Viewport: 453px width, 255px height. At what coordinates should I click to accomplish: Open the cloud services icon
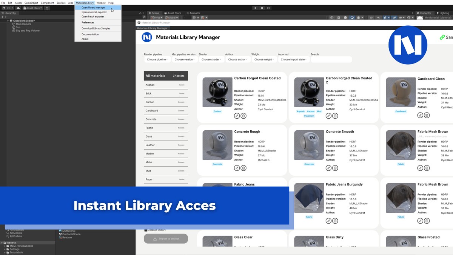pos(18,8)
